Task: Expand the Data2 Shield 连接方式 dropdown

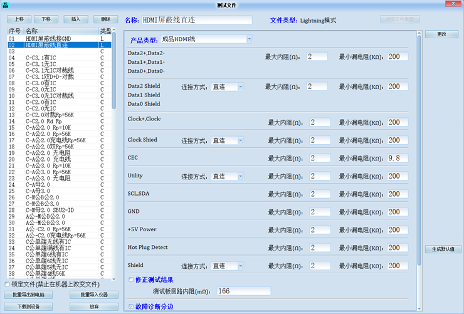Action: coord(240,86)
